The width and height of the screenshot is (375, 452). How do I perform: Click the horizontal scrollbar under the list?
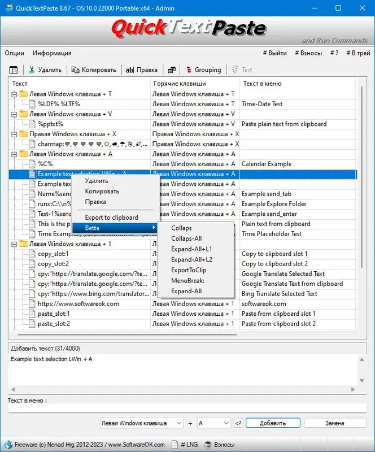tap(127, 334)
